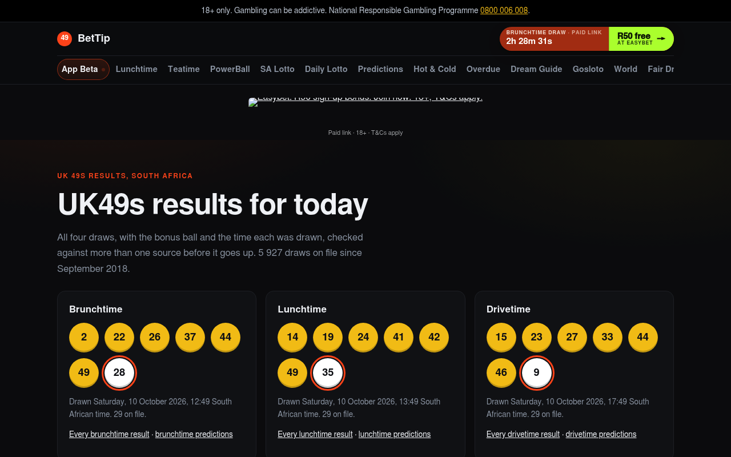Click 'UK 49S RESULTS, SOUTH AFRICA' label
The height and width of the screenshot is (457, 731).
[x=125, y=176]
